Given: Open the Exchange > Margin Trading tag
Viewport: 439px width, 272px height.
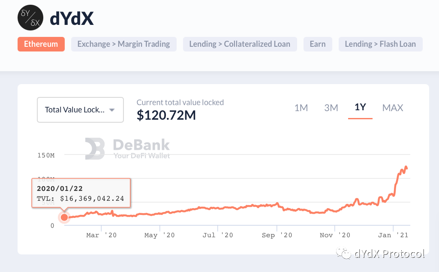Looking at the screenshot, I should coord(124,44).
